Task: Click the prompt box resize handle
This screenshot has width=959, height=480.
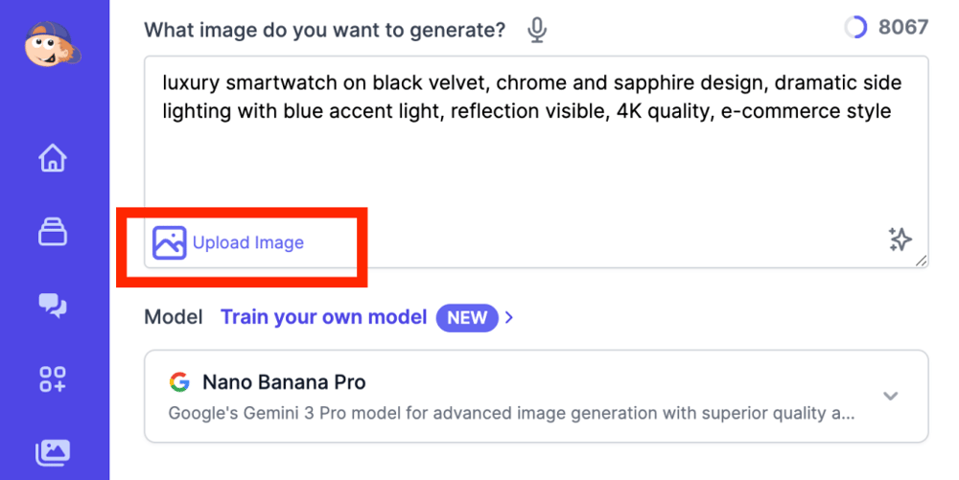Action: coord(922,261)
